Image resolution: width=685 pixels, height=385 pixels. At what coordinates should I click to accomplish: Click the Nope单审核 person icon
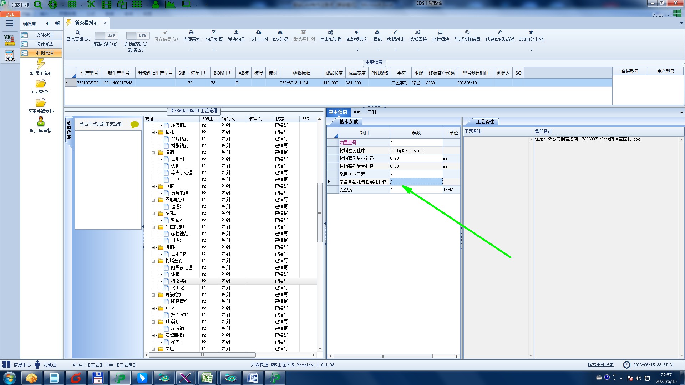pos(41,122)
